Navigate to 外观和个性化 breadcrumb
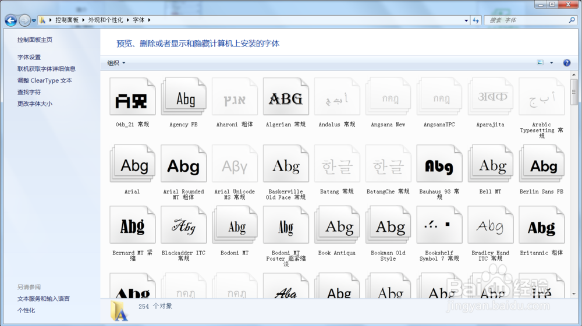Screen dimensions: 582x326 pos(105,20)
